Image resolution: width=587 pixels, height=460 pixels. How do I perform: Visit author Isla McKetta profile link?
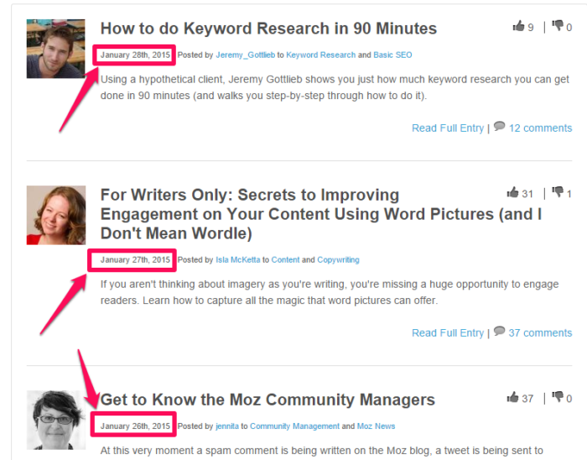(x=237, y=260)
